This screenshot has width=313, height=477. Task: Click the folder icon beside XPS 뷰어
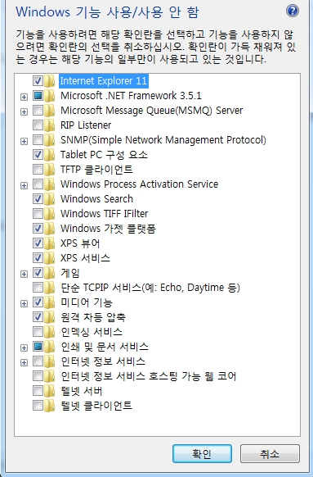(49, 243)
